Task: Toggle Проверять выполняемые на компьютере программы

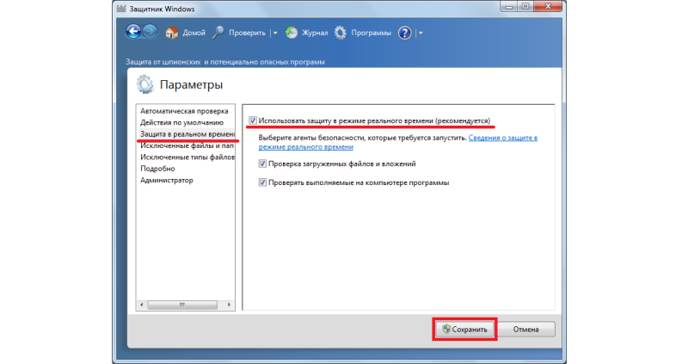Action: 262,182
